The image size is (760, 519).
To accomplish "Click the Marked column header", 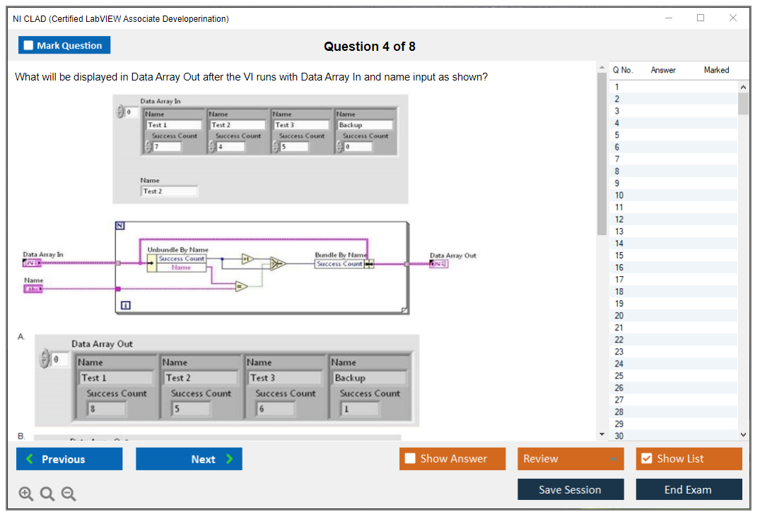I will pyautogui.click(x=716, y=70).
